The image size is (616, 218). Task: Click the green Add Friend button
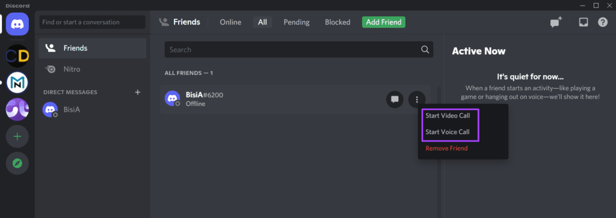tap(383, 22)
